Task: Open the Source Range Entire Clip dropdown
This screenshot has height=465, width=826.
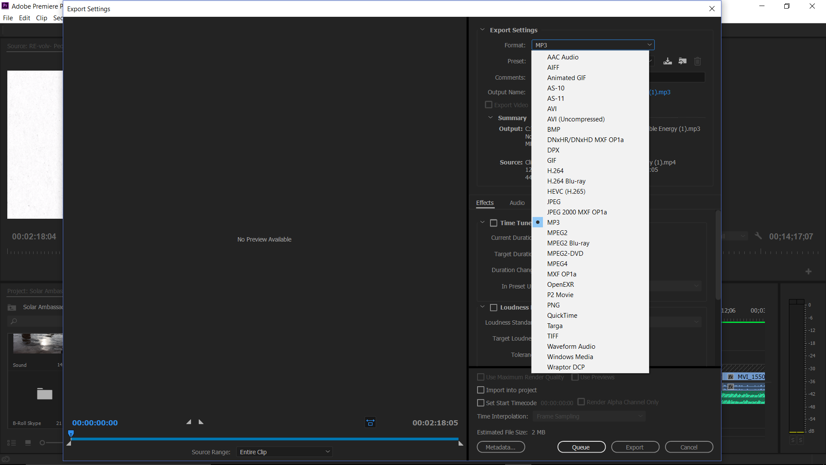Action: (284, 452)
